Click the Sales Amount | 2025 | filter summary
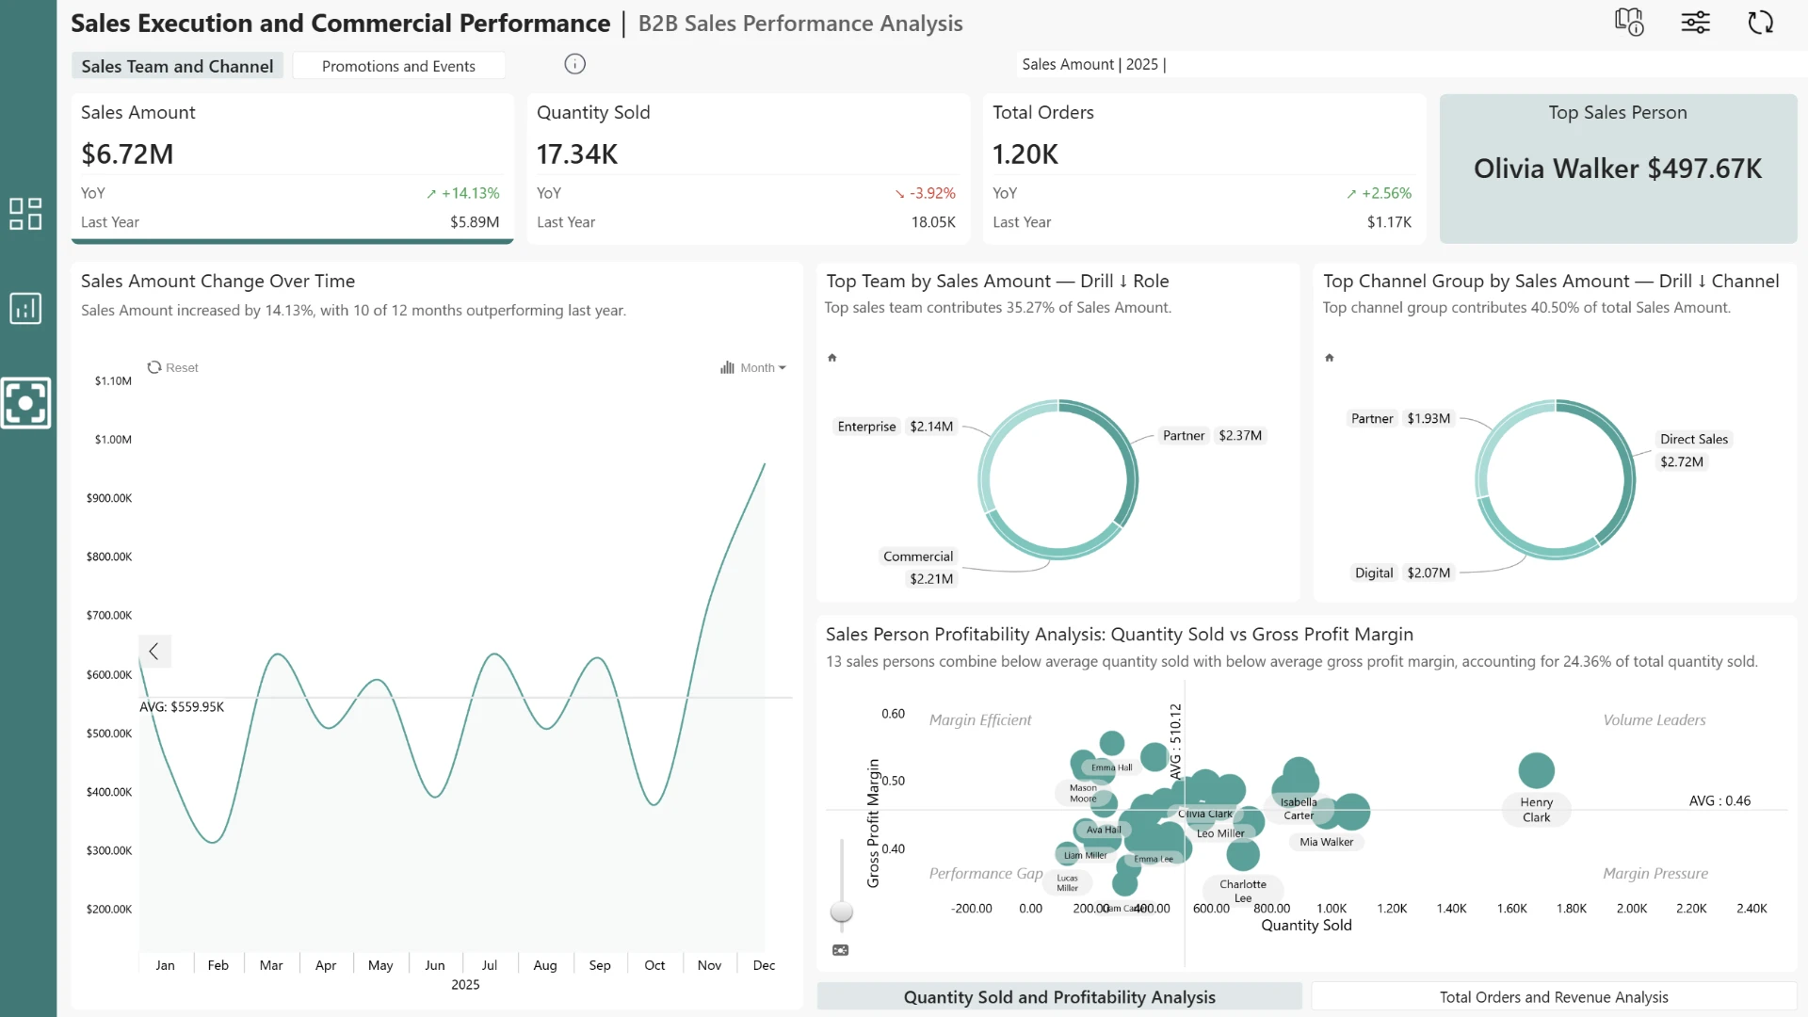 [x=1093, y=64]
